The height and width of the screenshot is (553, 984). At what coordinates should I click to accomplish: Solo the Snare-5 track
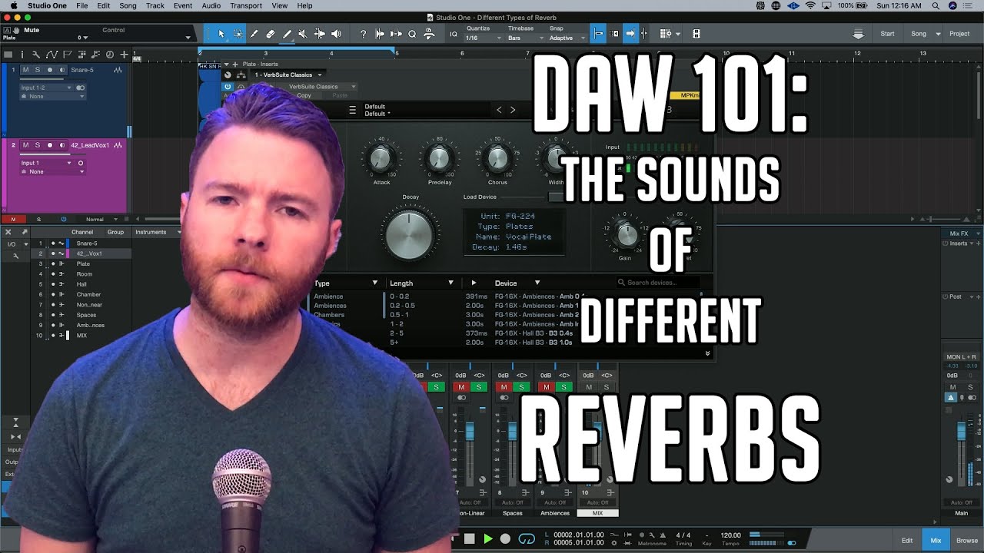37,70
